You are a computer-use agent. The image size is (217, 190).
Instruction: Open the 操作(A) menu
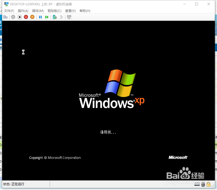(23, 11)
